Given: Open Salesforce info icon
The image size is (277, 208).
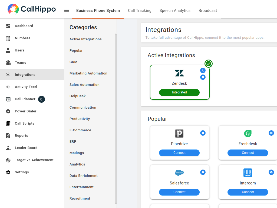Looking at the screenshot, I should 203,172.
